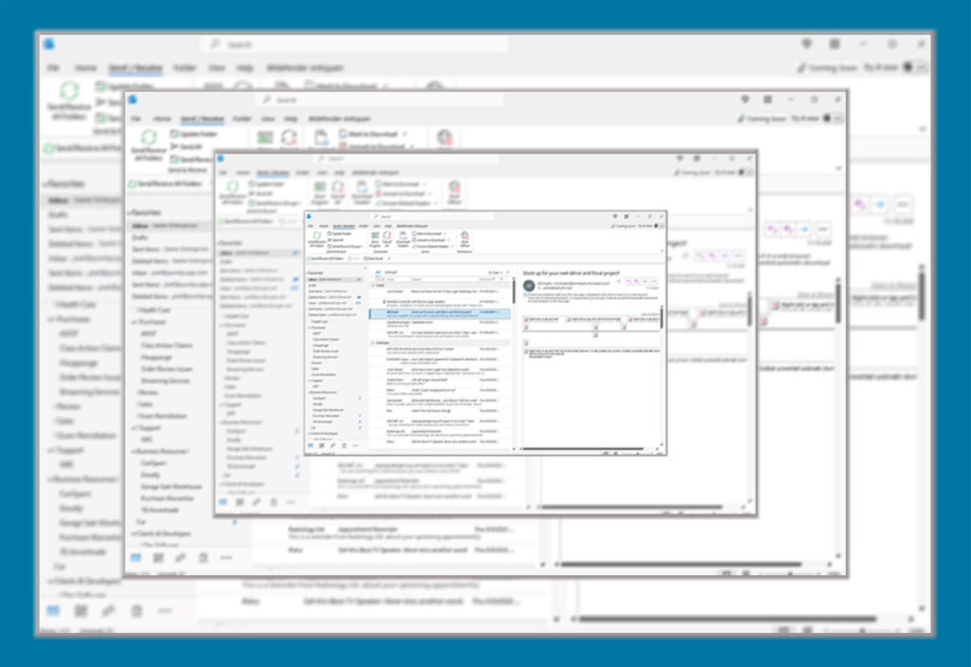971x667 pixels.
Task: Toggle Try it now switch in third window
Action: (x=745, y=172)
